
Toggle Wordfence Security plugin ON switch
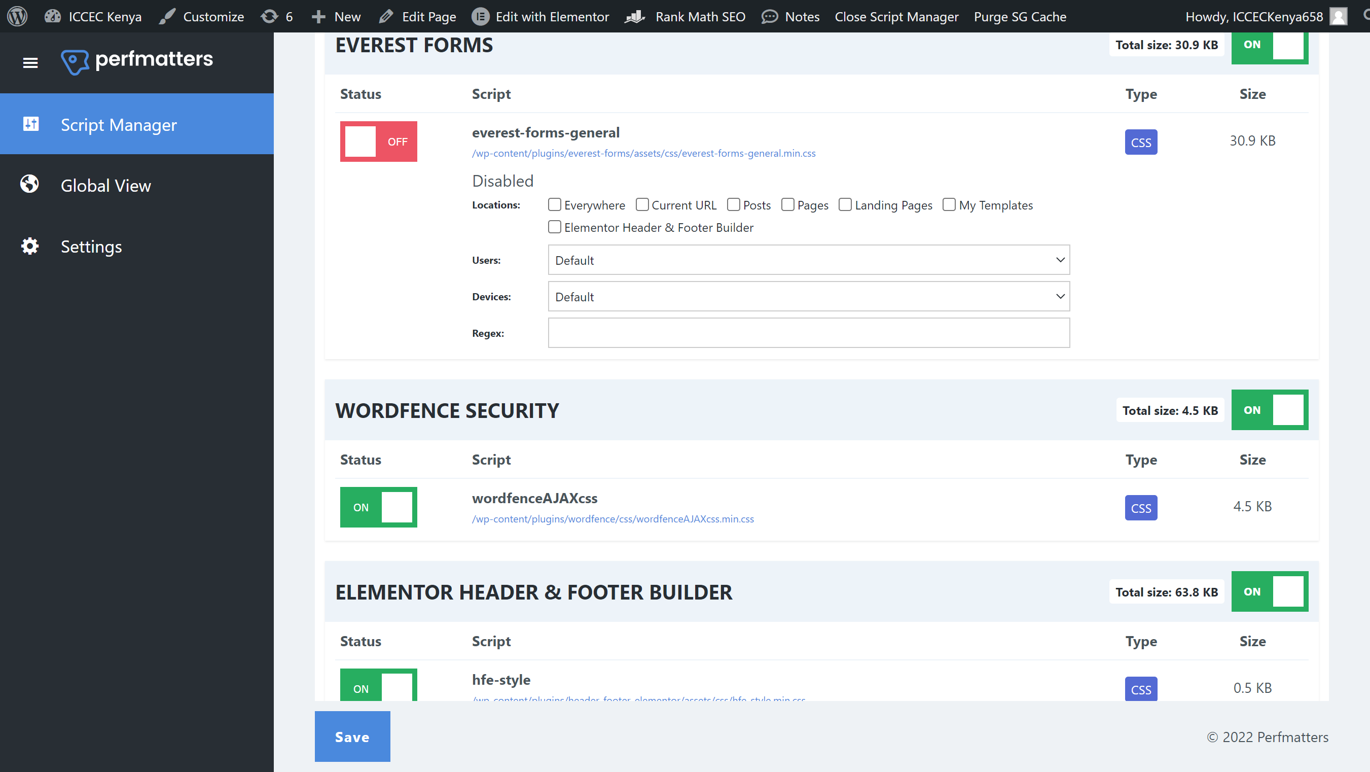[x=1270, y=410]
